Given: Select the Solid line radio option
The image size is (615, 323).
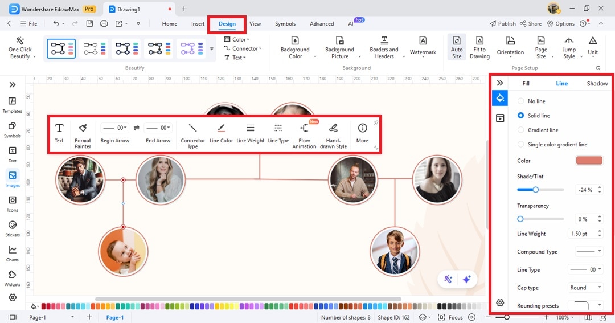Looking at the screenshot, I should click(x=520, y=116).
